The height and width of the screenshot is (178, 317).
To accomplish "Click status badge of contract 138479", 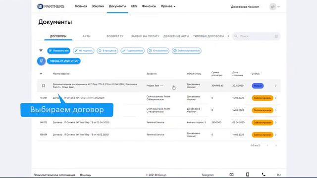I will point(263,135).
